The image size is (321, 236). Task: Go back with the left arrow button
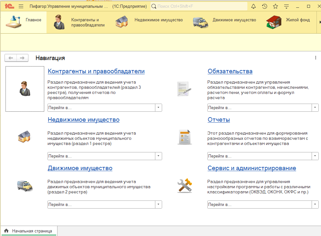pos(11,58)
